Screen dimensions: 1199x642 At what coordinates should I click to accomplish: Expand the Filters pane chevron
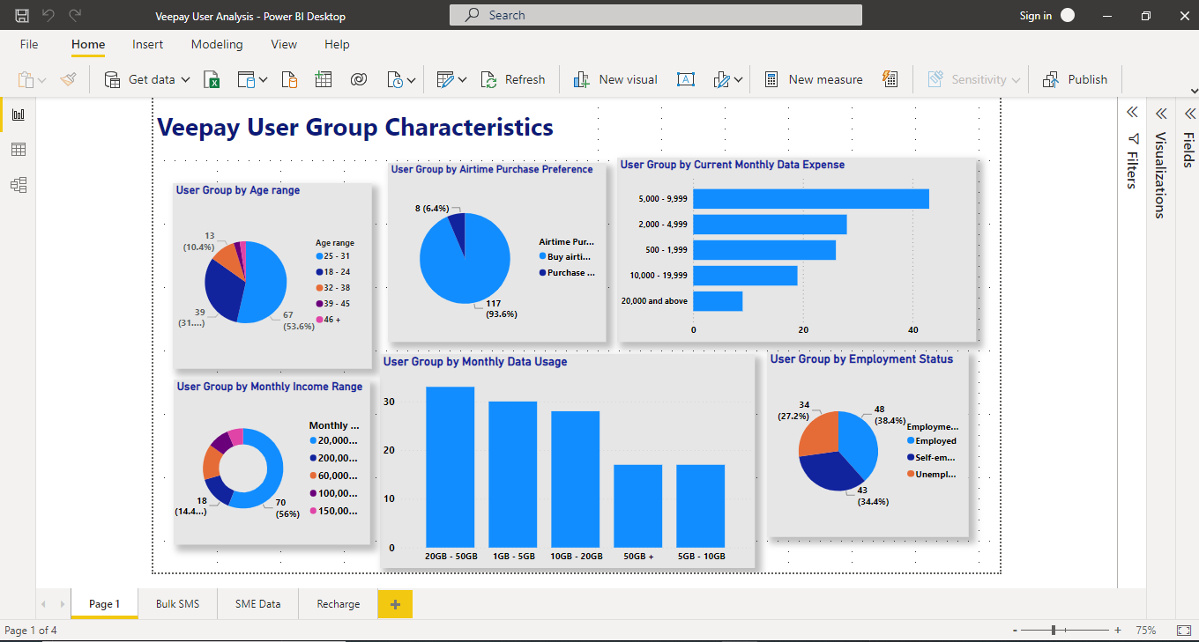1133,112
